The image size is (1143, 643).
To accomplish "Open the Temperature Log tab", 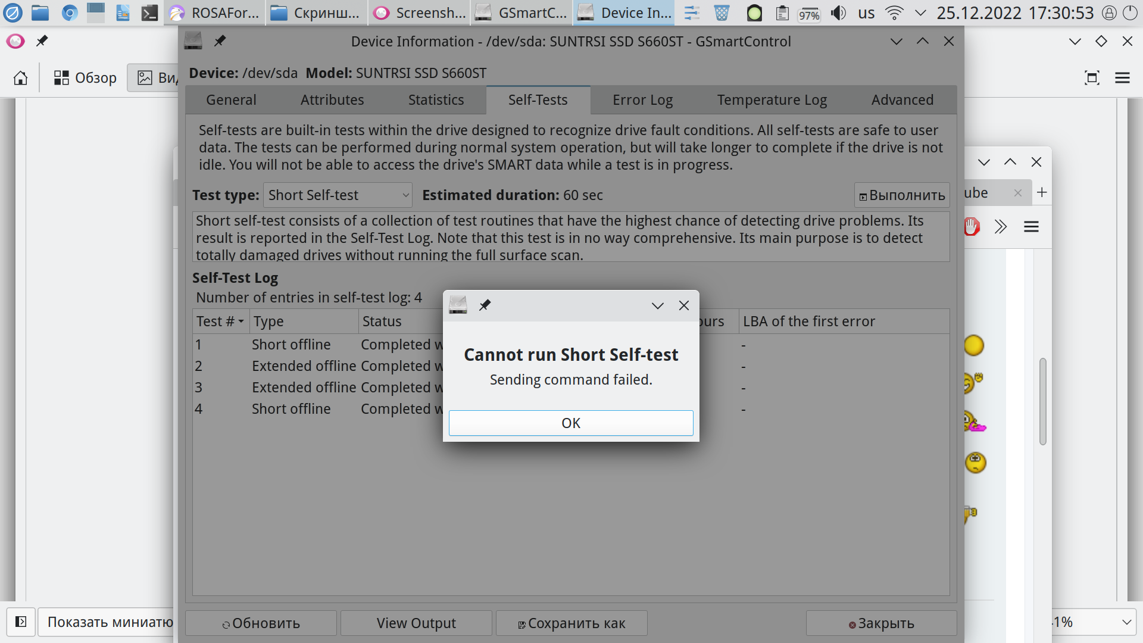I will [772, 100].
